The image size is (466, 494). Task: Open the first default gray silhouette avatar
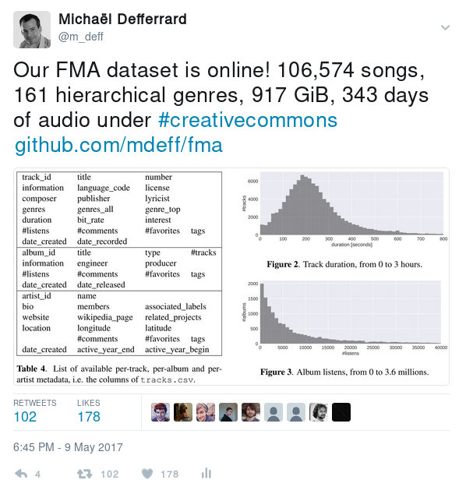pyautogui.click(x=274, y=412)
